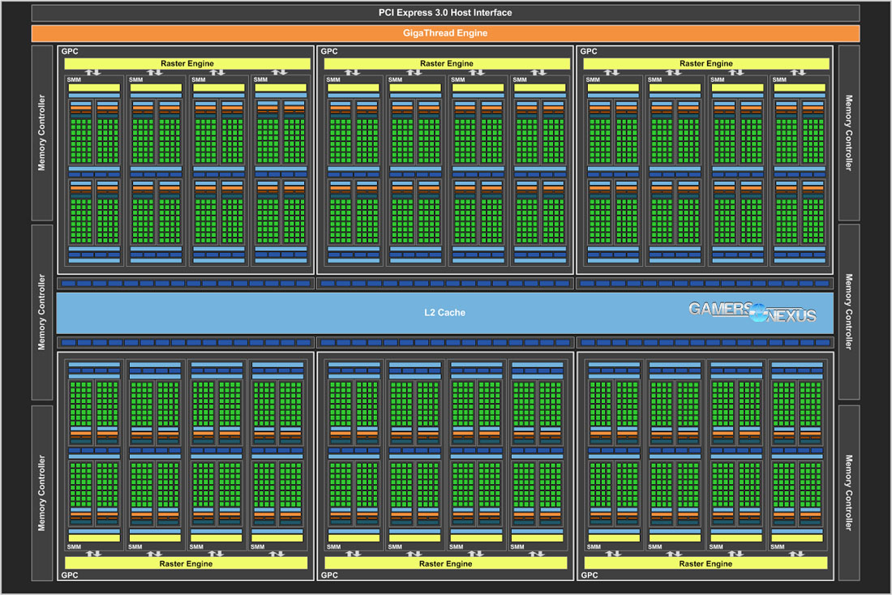
Task: Click the upper-right Memory Controller block
Action: 849,134
